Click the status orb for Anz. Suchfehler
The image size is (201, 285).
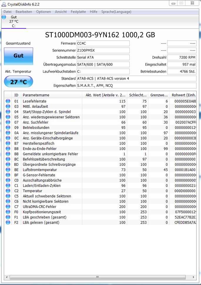(8, 122)
